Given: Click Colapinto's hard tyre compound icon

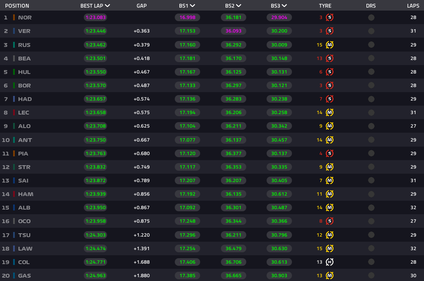Looking at the screenshot, I should tap(330, 262).
